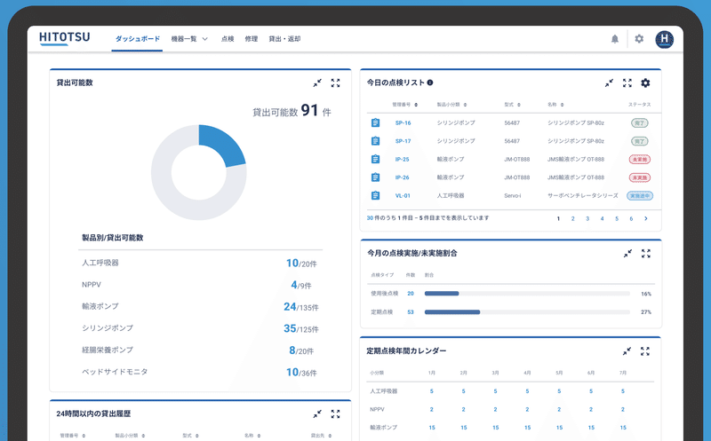The width and height of the screenshot is (711, 441).
Task: Click the HITOTSU logo
Action: [x=64, y=38]
